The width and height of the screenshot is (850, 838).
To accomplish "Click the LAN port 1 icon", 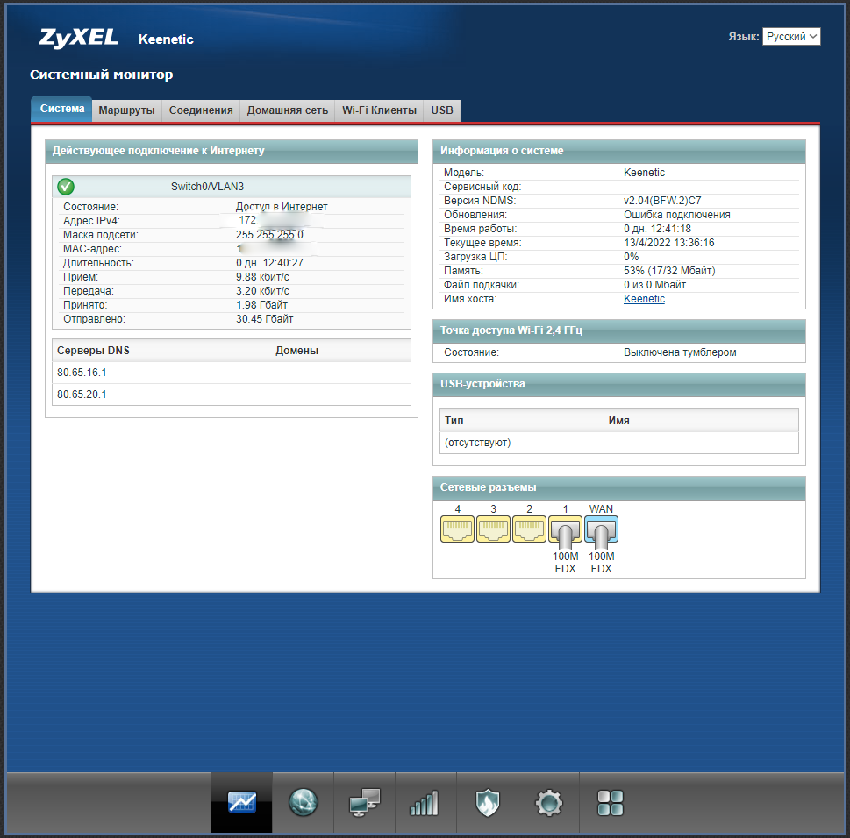I will pyautogui.click(x=566, y=529).
